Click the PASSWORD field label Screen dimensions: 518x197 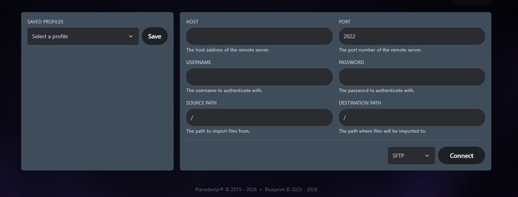pos(351,62)
